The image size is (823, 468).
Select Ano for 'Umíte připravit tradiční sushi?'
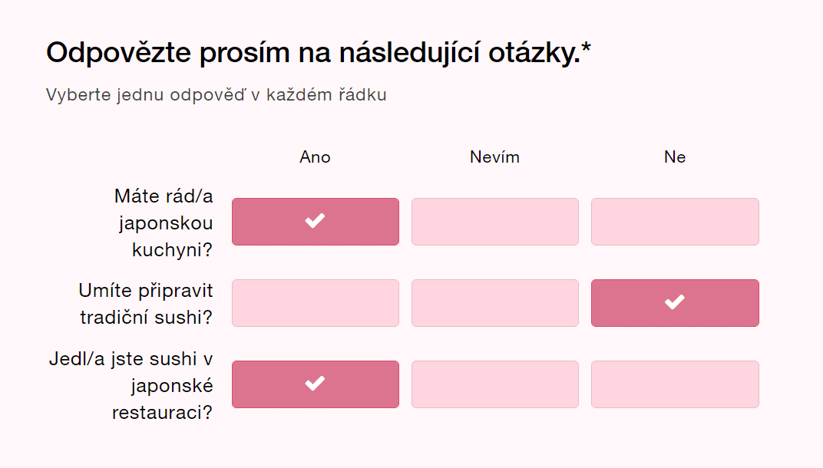tap(316, 303)
